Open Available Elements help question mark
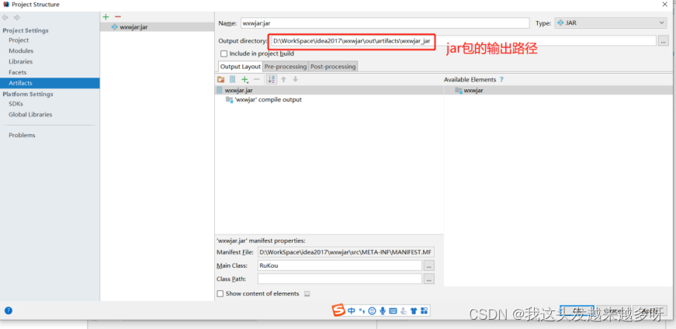The height and width of the screenshot is (329, 676). 501,80
